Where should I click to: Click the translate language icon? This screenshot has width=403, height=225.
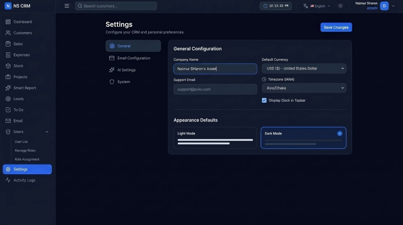click(x=306, y=6)
